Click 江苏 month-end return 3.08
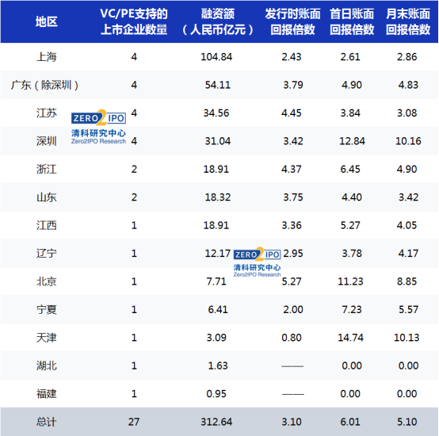 pos(407,113)
